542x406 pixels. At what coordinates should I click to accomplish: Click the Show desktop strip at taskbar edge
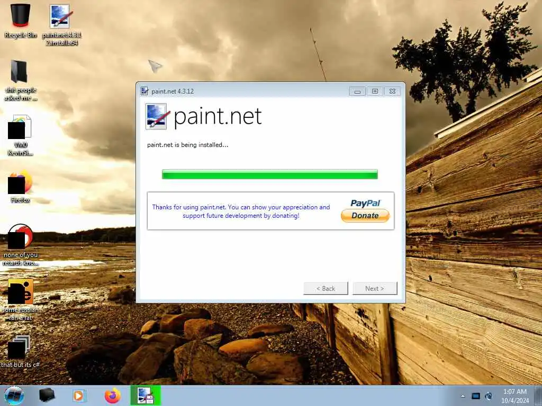click(538, 395)
